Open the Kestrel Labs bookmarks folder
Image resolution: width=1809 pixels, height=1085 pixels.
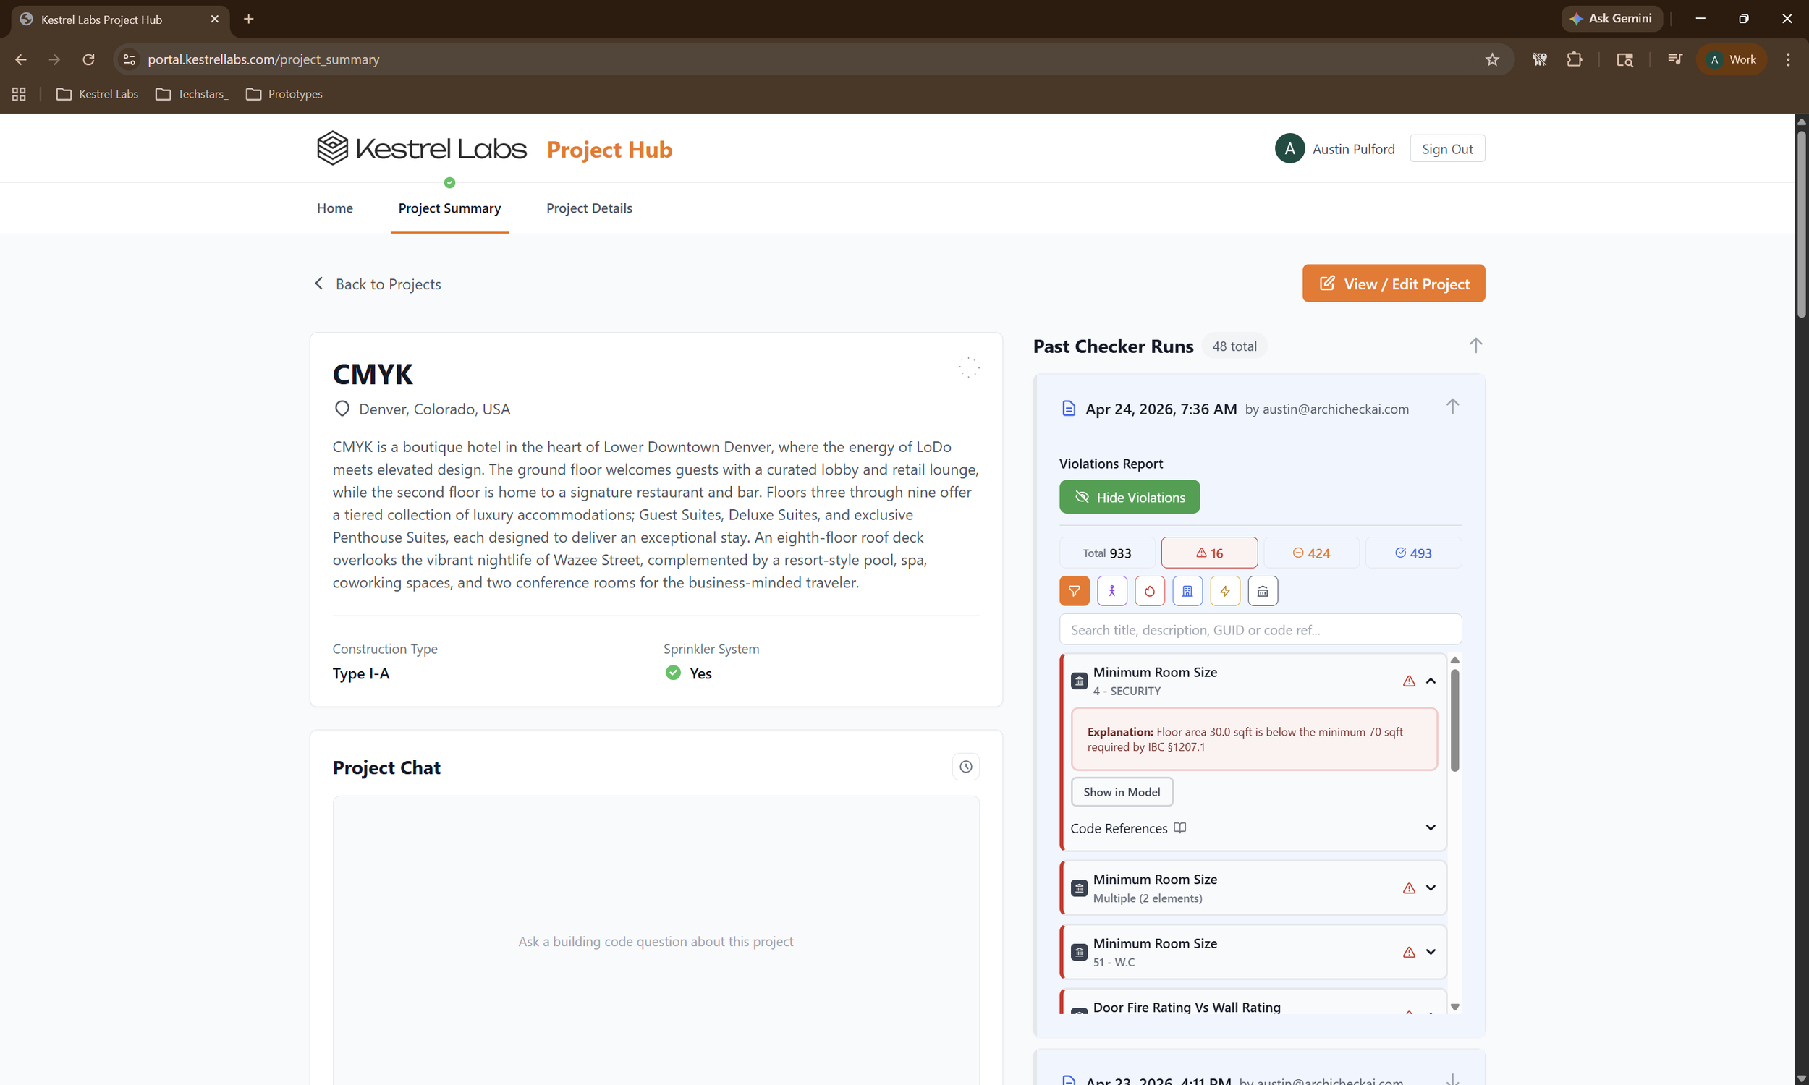click(97, 93)
